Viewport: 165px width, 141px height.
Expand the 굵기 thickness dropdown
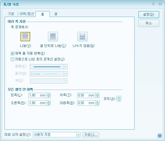pos(66,74)
